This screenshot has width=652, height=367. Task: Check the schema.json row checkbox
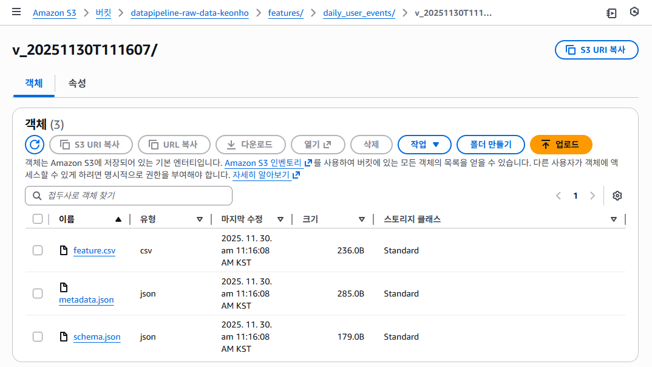[37, 336]
